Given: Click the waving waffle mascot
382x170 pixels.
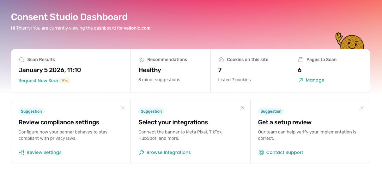Looking at the screenshot, I should [x=350, y=40].
